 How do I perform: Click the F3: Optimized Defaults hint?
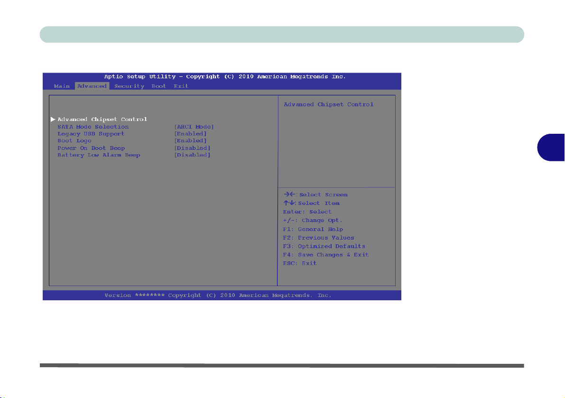tap(324, 246)
